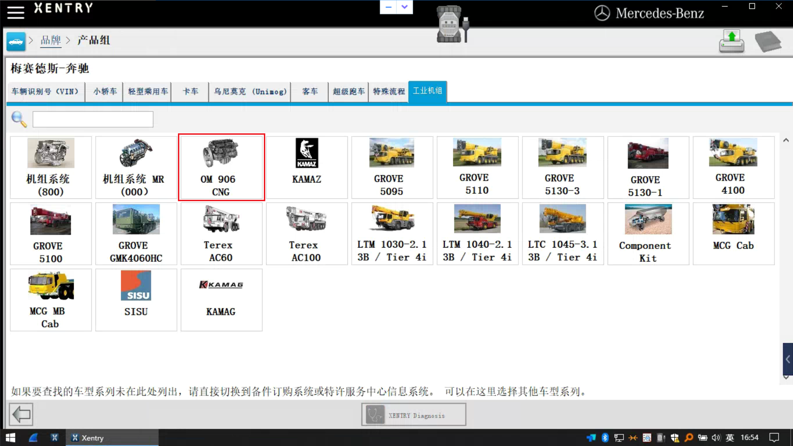The image size is (793, 446).
Task: Click the printer upload icon
Action: click(732, 41)
